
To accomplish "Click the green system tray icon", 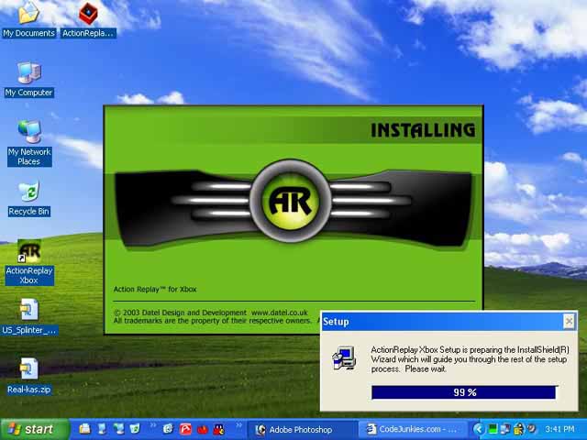I will pos(493,429).
